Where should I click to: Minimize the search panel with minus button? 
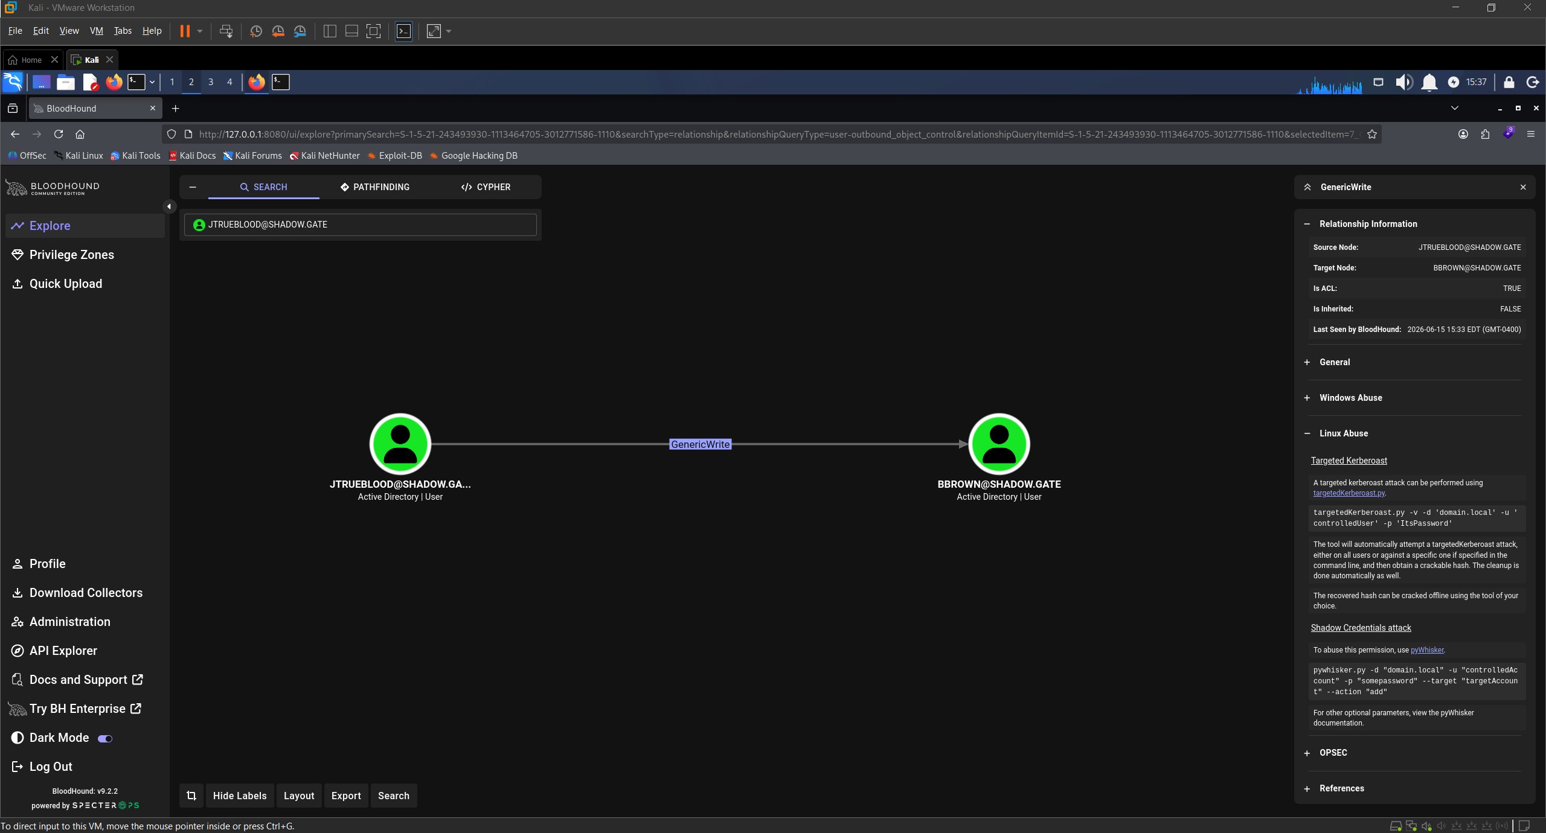193,187
